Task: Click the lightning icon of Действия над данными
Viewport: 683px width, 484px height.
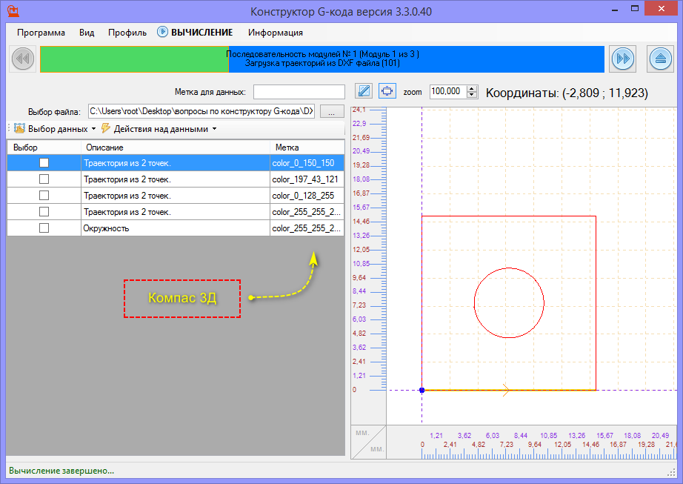Action: click(106, 128)
